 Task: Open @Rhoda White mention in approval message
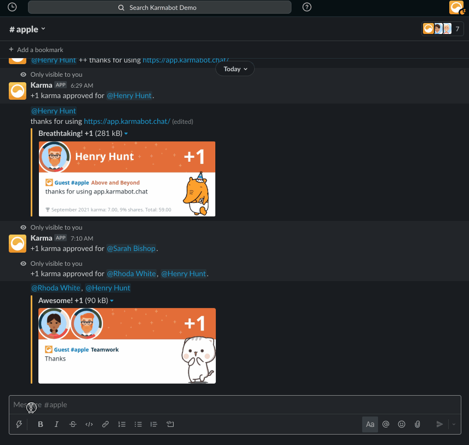tap(131, 274)
